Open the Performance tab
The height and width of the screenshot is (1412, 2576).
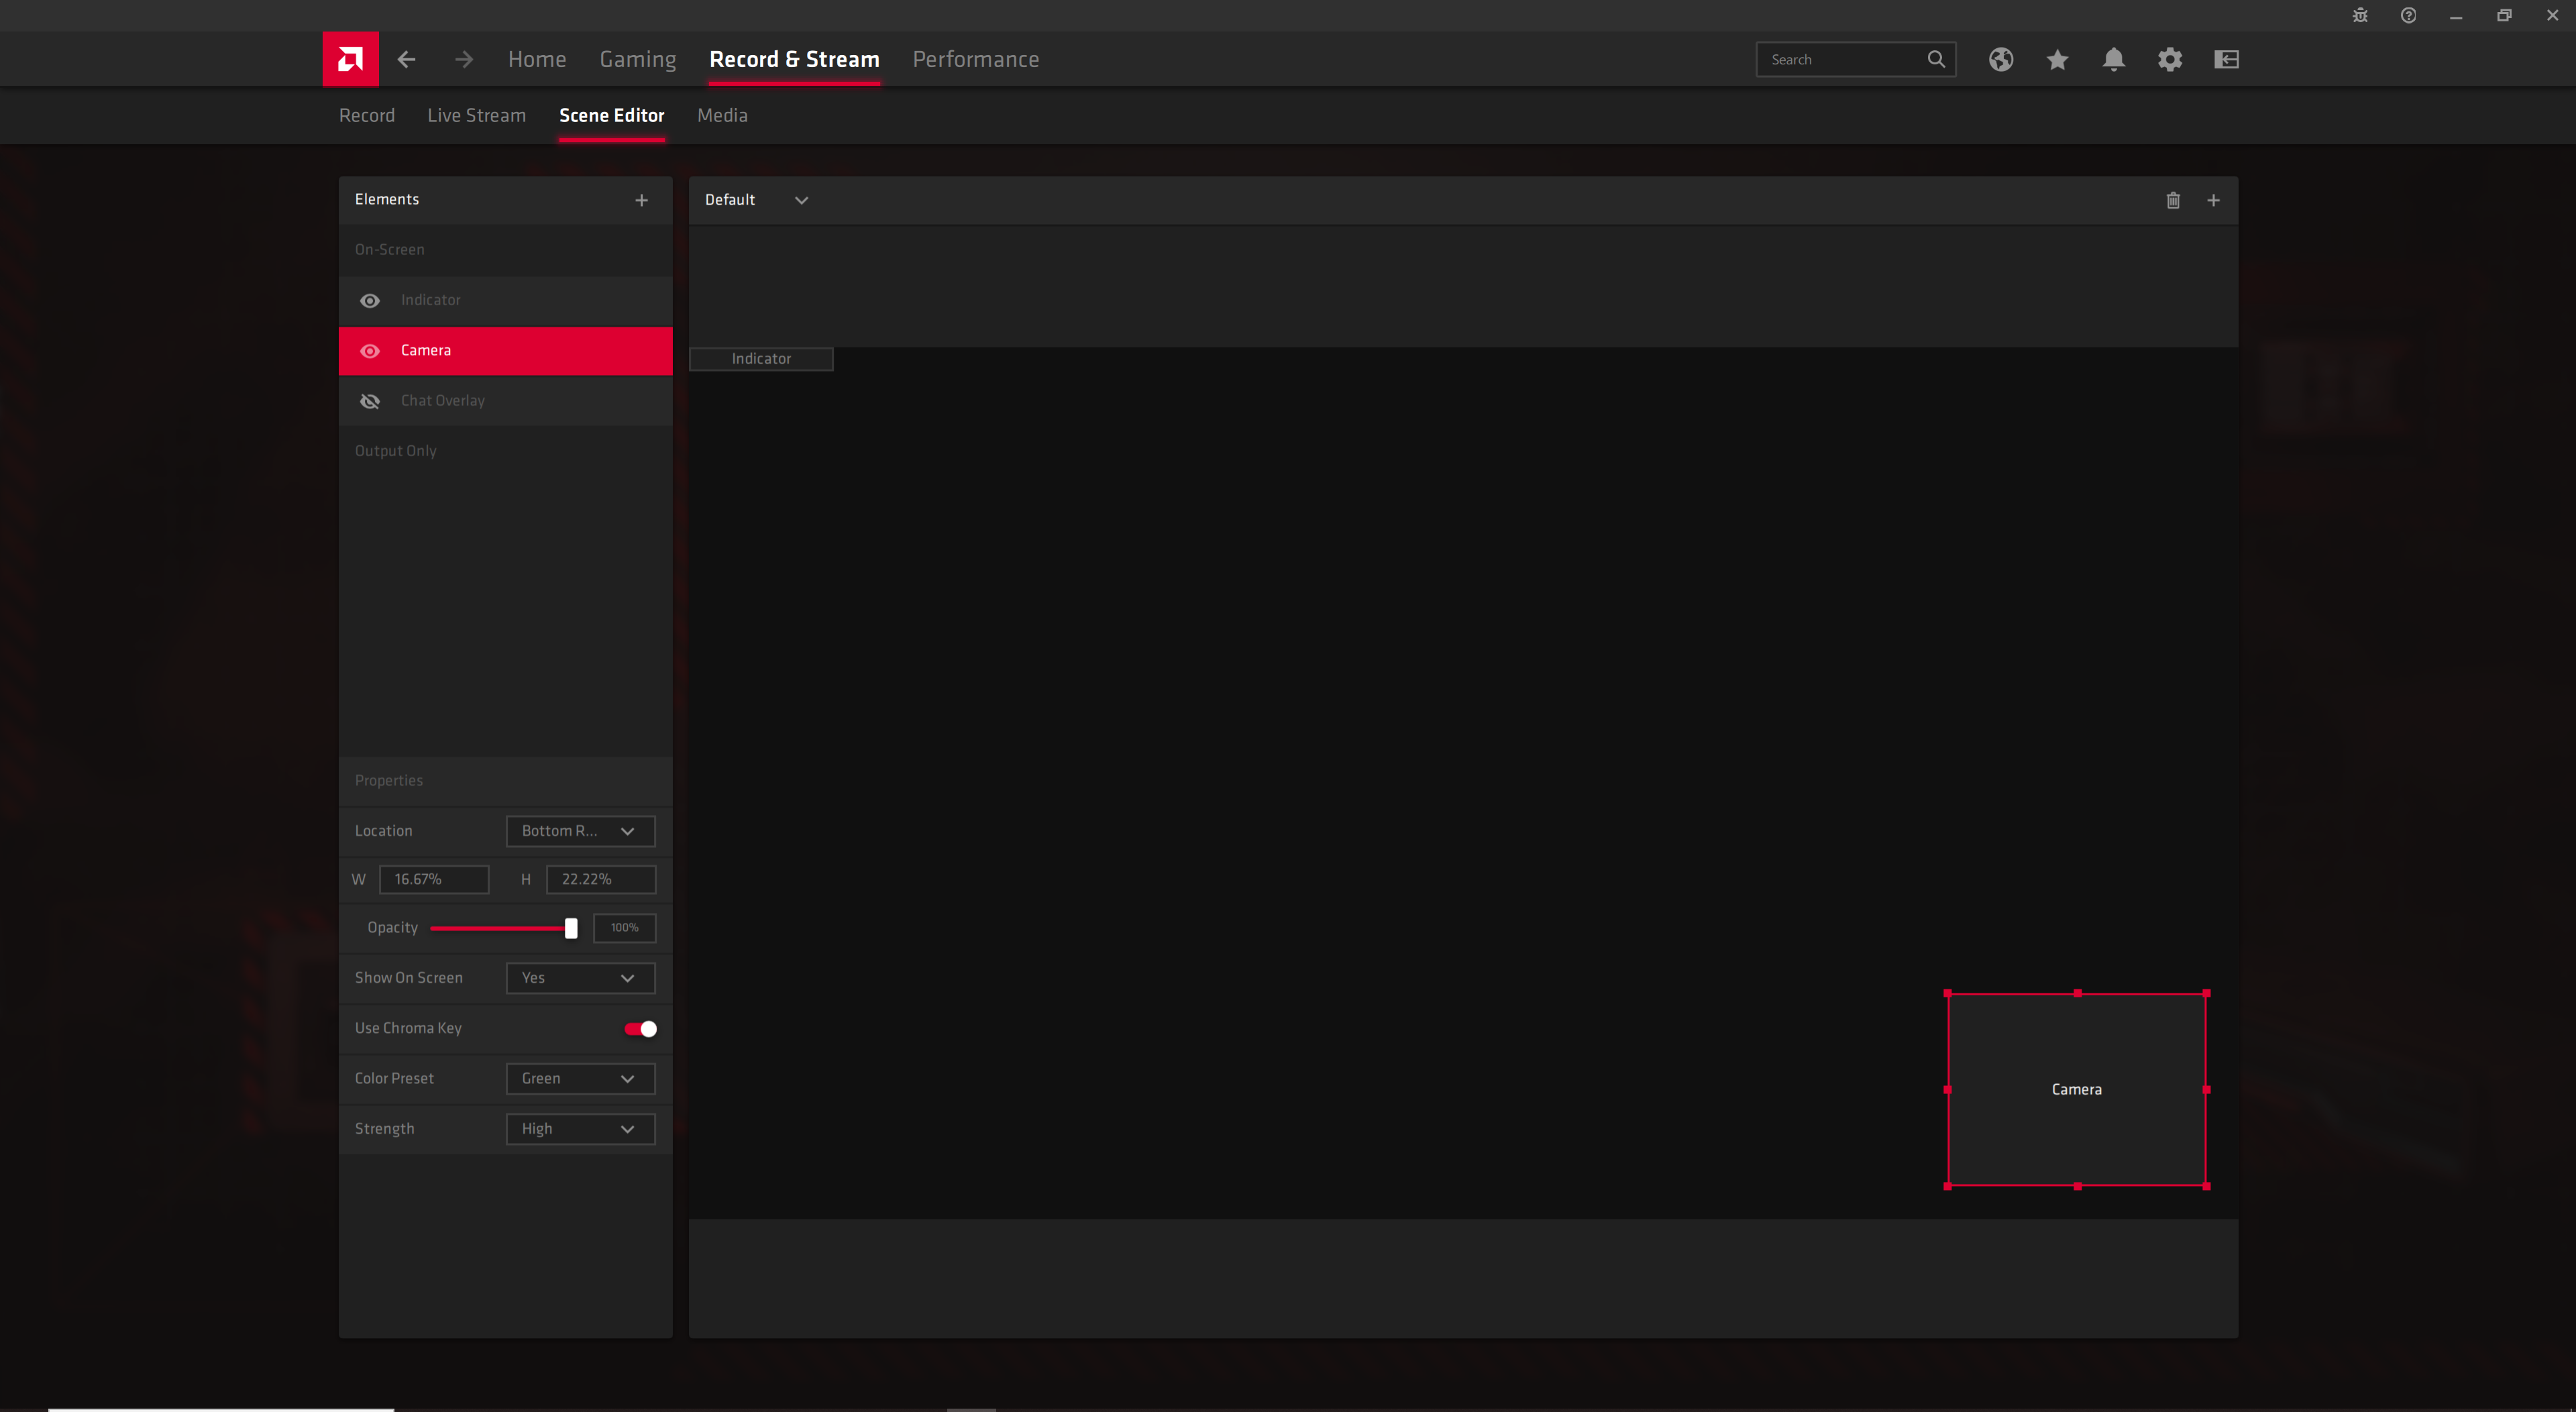(x=975, y=59)
